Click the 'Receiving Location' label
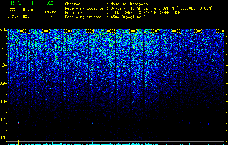228x145 pixels. [84, 8]
